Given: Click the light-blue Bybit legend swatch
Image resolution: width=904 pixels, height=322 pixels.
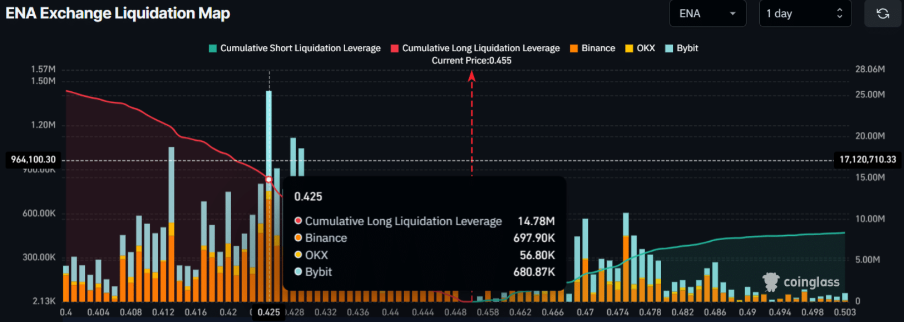Looking at the screenshot, I should coord(669,48).
